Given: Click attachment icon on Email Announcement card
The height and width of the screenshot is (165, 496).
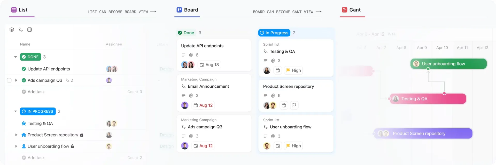Looking at the screenshot, I should pyautogui.click(x=191, y=95).
